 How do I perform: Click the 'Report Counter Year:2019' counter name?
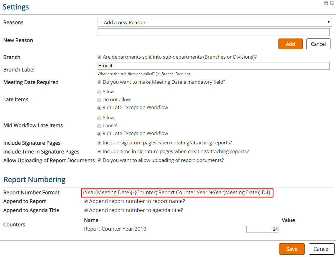(x=115, y=229)
